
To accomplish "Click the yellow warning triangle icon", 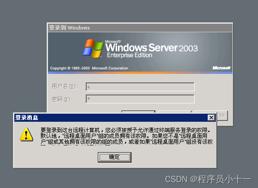I will pos(26,135).
